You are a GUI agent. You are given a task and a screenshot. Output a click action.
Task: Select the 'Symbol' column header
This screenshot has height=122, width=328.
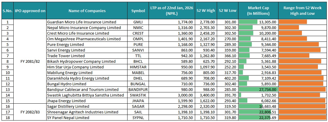138,11
